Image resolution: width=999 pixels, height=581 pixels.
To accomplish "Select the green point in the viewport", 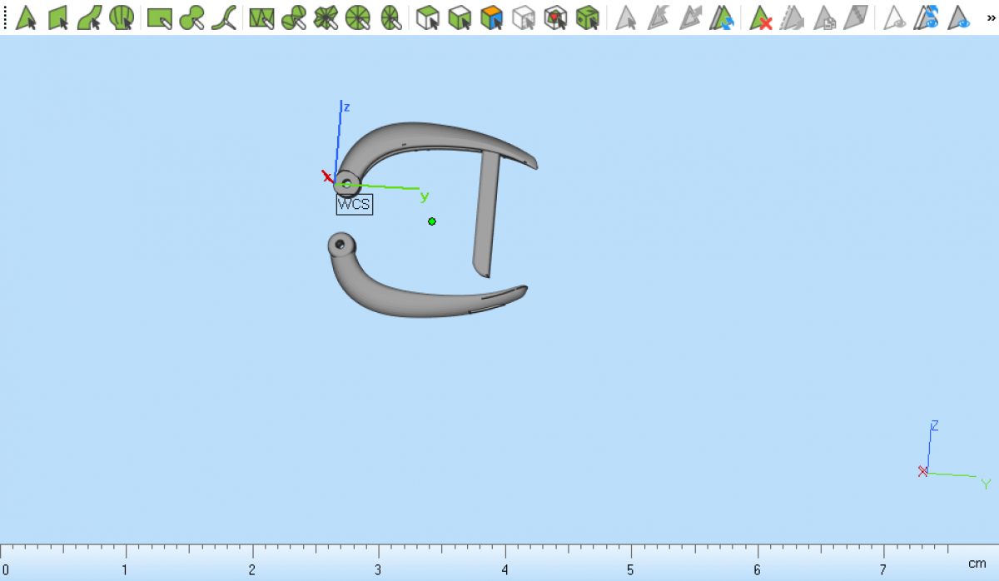I will [x=432, y=221].
